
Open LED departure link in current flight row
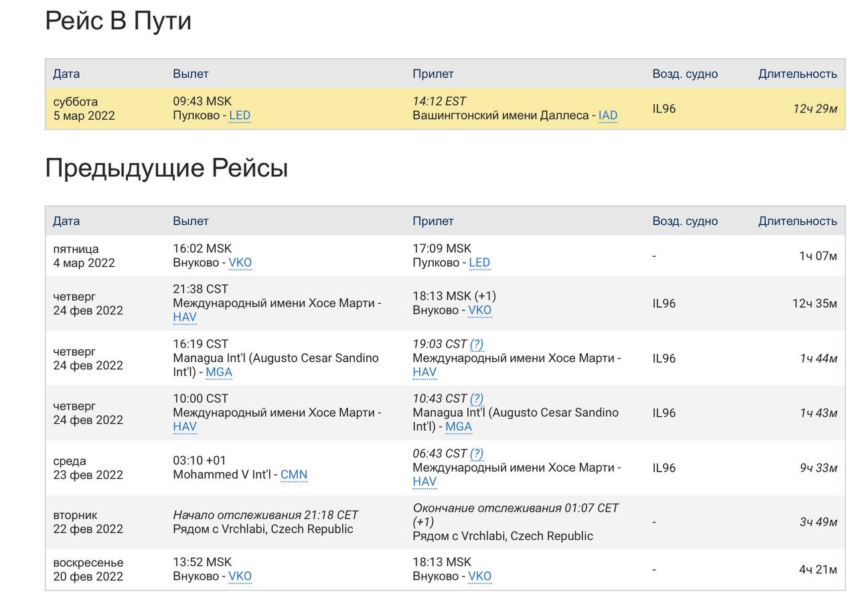tap(239, 116)
